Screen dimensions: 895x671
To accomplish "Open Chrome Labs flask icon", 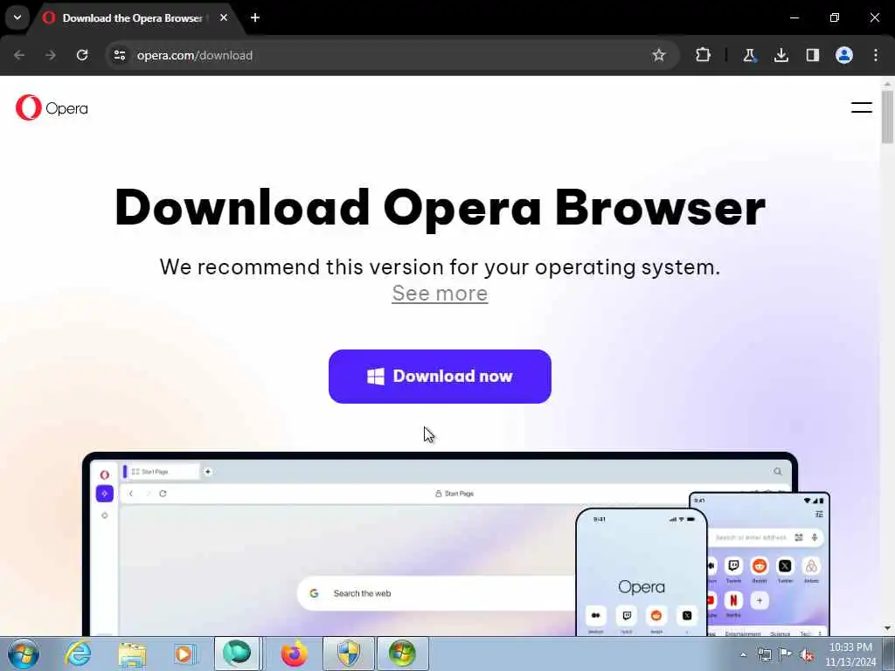I will (x=749, y=55).
